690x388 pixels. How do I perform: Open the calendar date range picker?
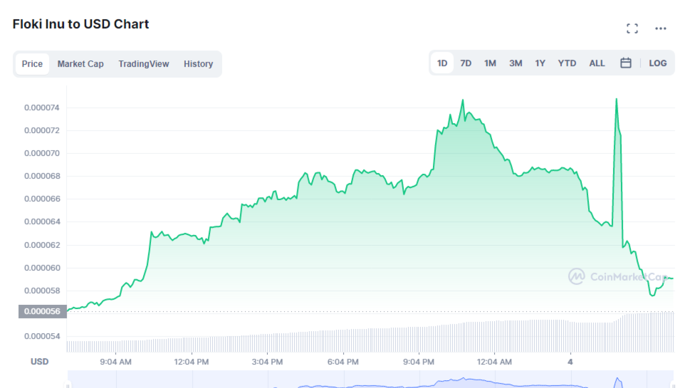tap(626, 63)
